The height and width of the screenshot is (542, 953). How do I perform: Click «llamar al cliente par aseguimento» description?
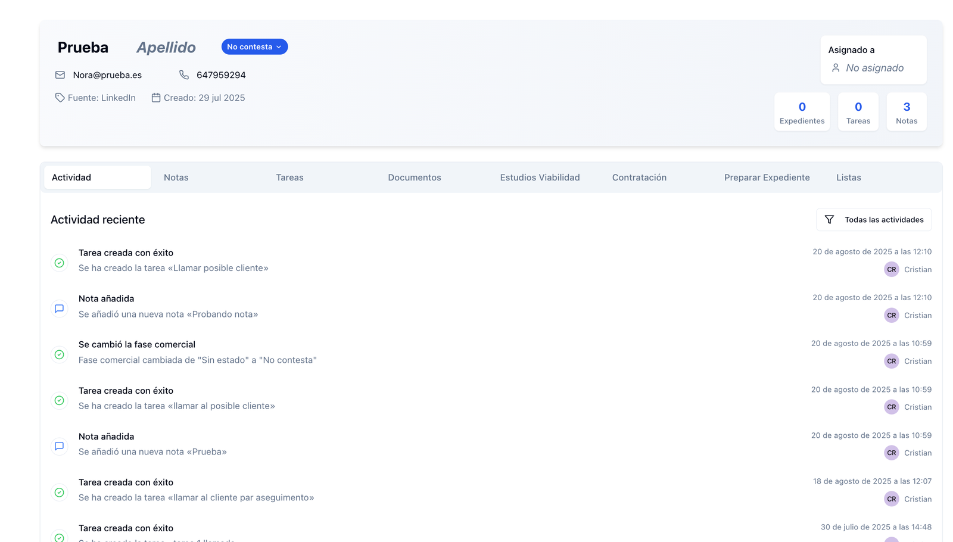pyautogui.click(x=197, y=497)
